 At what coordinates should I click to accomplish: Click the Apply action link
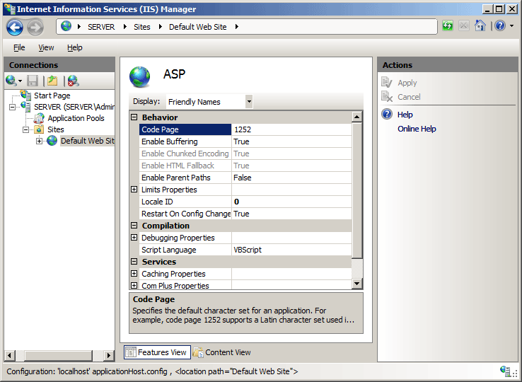407,83
